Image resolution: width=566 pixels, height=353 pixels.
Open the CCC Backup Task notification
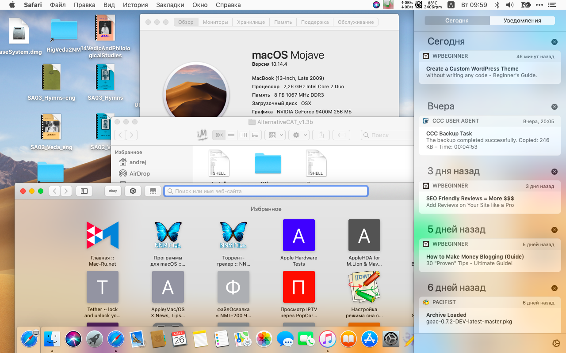490,135
